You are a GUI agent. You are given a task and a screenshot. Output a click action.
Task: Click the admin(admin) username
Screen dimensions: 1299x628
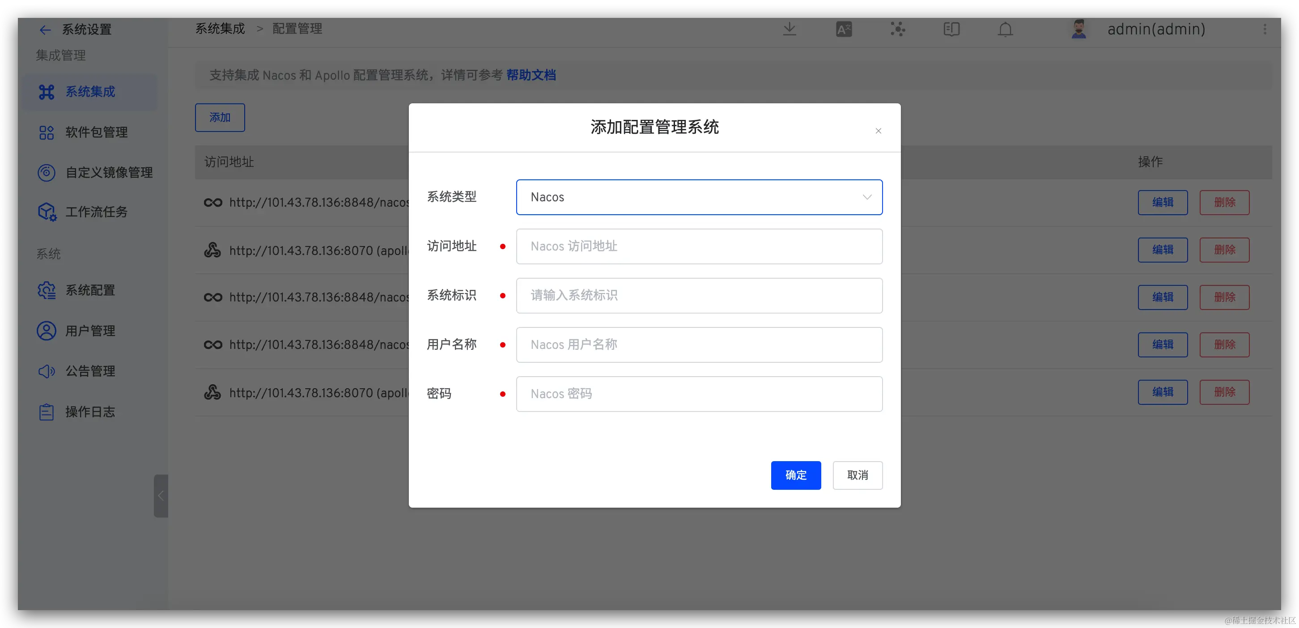coord(1156,29)
